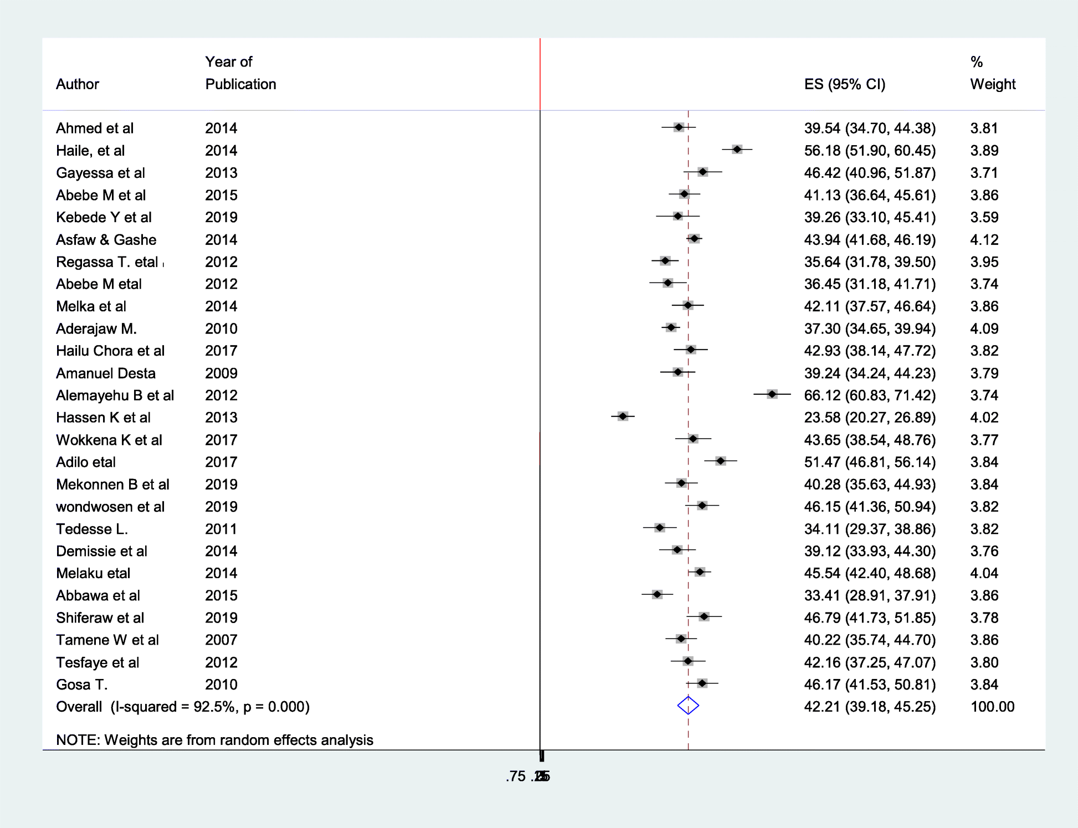The height and width of the screenshot is (828, 1078).
Task: Select the Hassen K plot point marker
Action: tap(623, 416)
